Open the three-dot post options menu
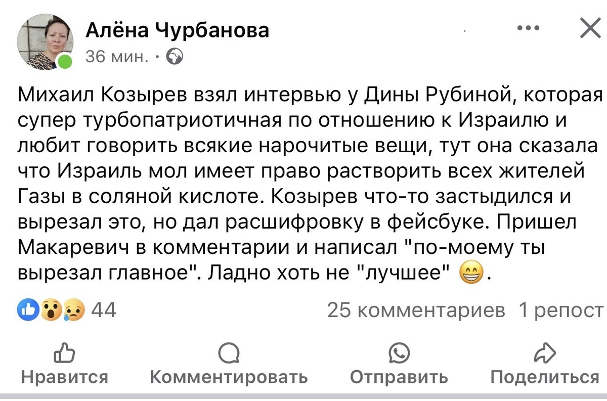The image size is (607, 401). coord(528,29)
